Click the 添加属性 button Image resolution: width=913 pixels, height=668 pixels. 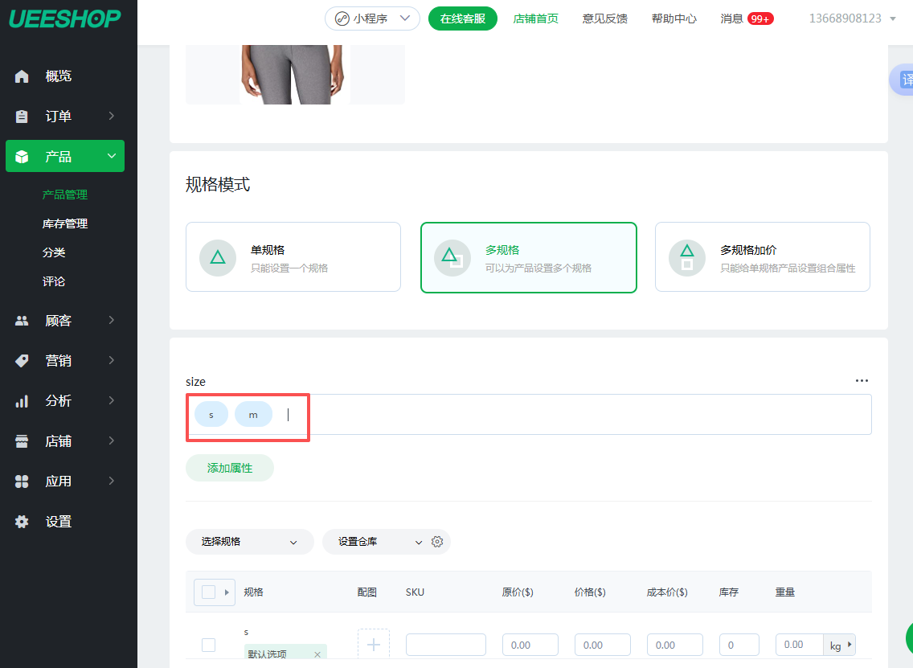(x=230, y=468)
